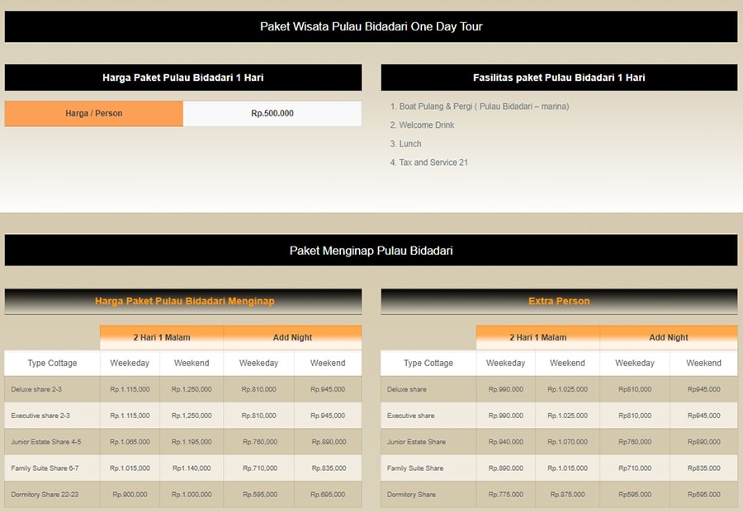Click the Rp.1.065.000 weekday price

pyautogui.click(x=130, y=442)
